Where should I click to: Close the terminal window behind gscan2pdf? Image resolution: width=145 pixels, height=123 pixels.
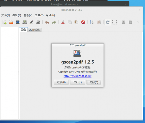126,4
